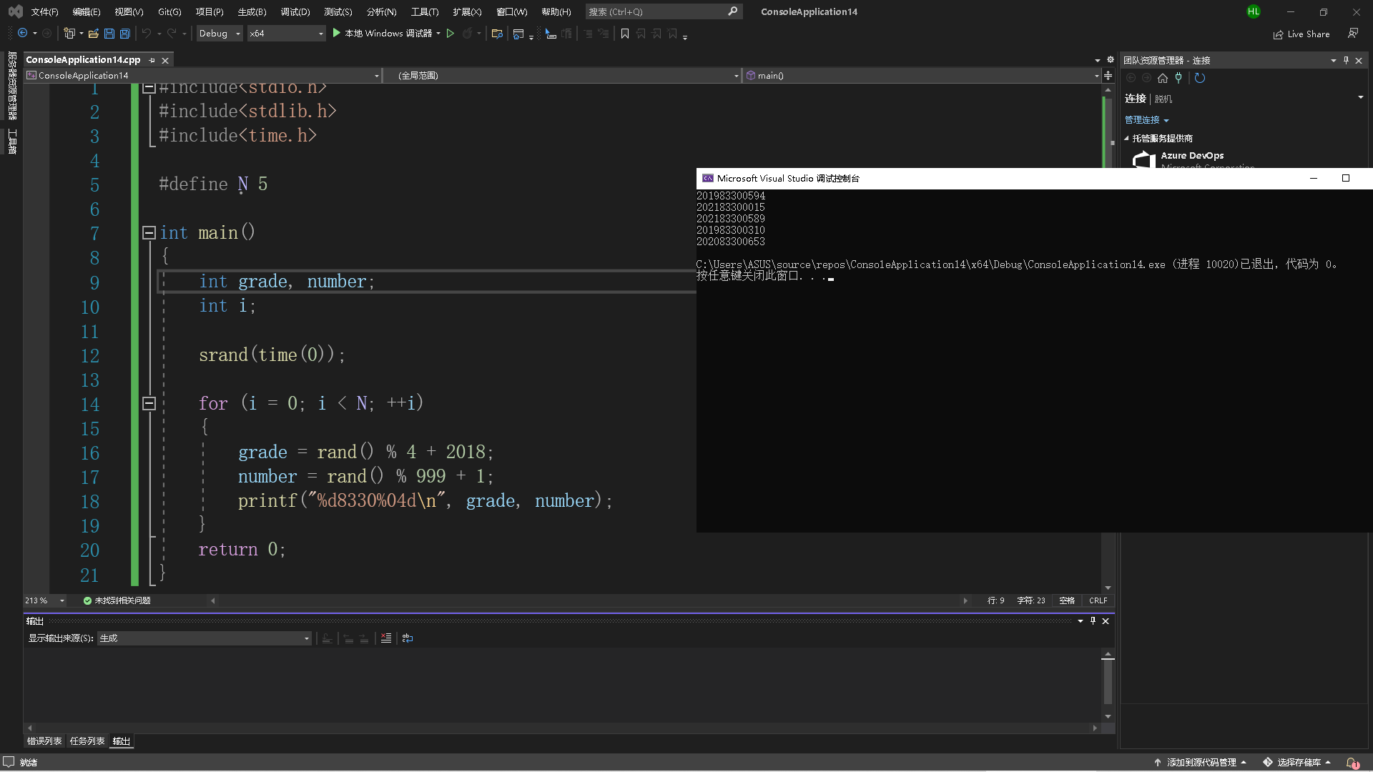Open the output source dropdown showing 生成
The height and width of the screenshot is (772, 1373).
[205, 638]
